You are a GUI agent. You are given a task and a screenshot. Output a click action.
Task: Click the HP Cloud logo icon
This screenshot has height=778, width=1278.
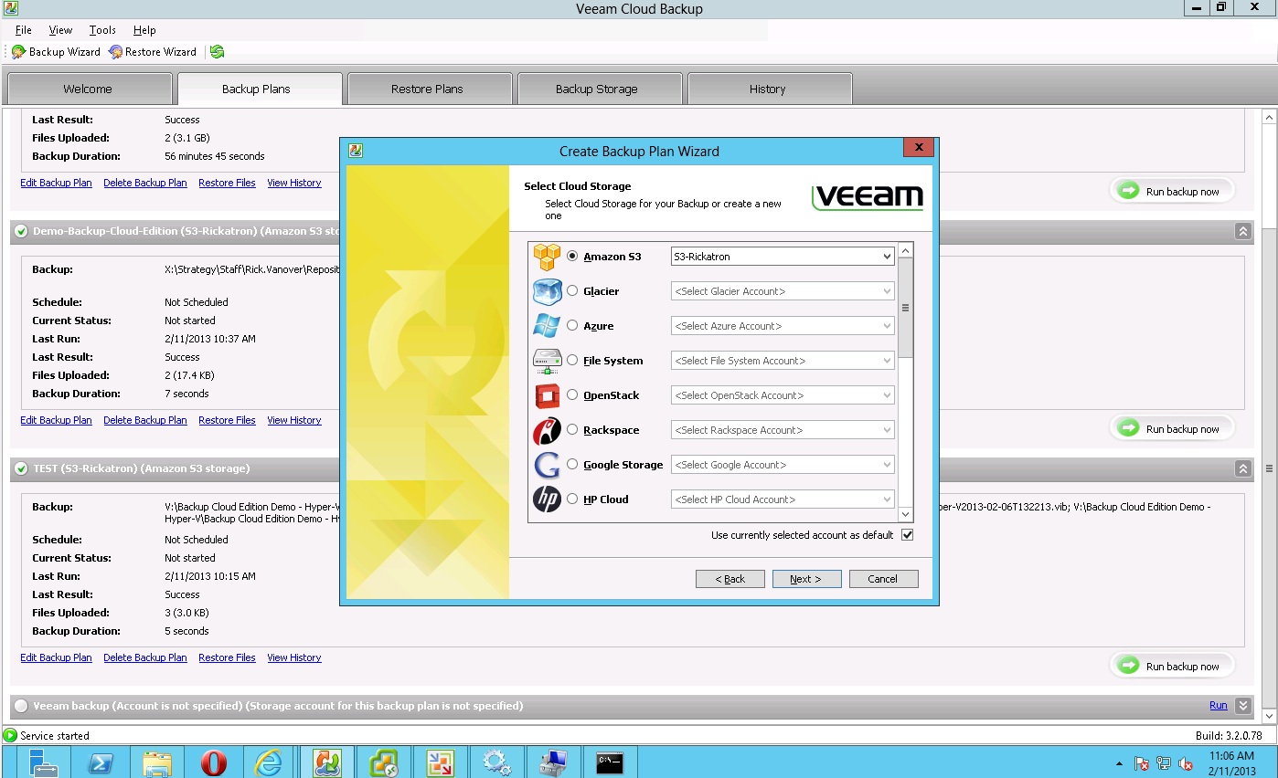(x=547, y=499)
